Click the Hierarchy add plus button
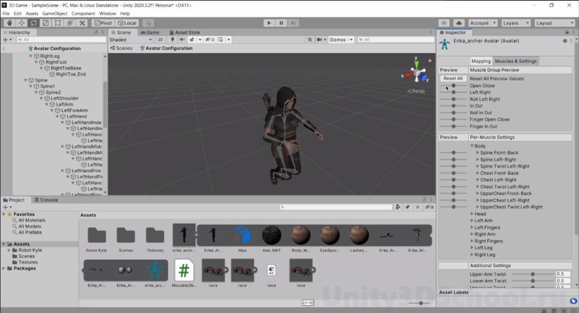 (x=5, y=40)
